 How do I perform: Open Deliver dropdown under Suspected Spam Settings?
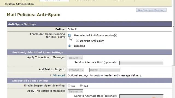(x=75, y=91)
